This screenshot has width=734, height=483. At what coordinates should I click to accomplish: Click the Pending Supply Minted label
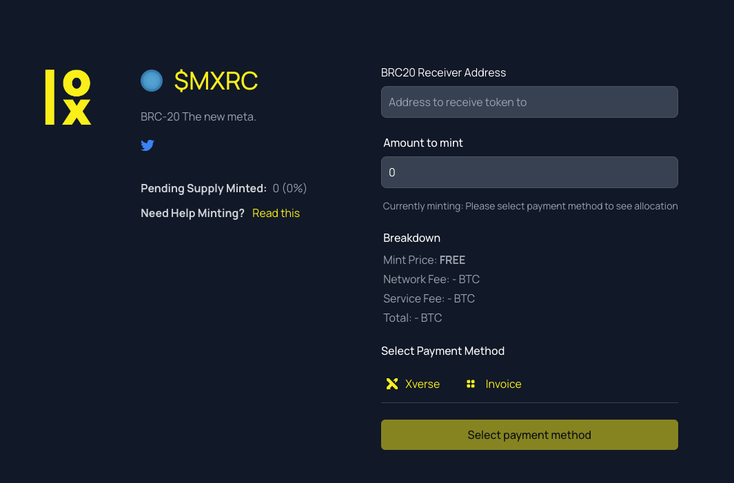203,188
